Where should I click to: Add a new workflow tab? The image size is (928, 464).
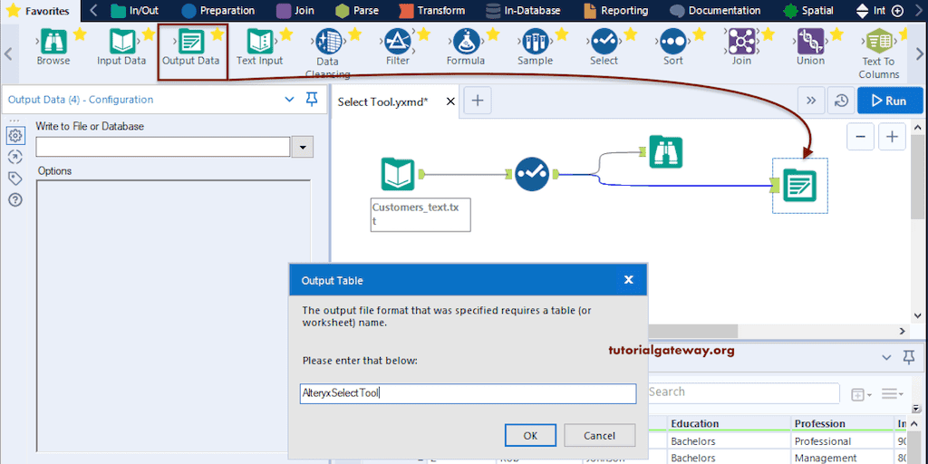coord(477,101)
